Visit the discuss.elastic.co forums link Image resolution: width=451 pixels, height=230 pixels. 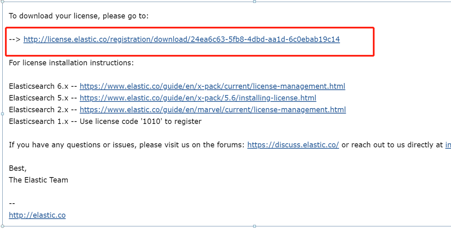tap(293, 145)
